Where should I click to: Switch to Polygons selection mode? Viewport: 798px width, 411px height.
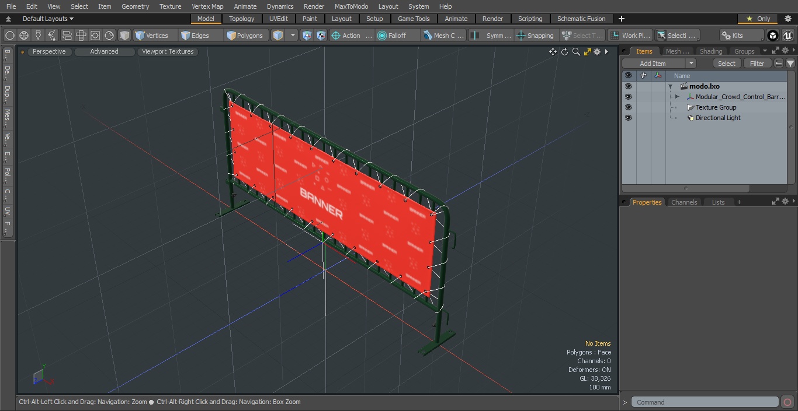[247, 36]
